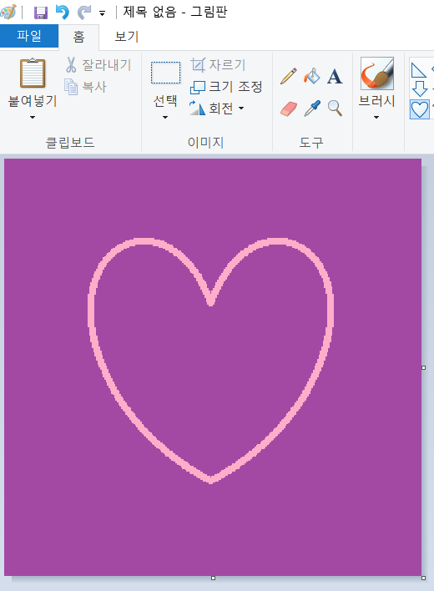Expand the 브러시 brush dropdown arrow
The image size is (434, 591).
376,117
